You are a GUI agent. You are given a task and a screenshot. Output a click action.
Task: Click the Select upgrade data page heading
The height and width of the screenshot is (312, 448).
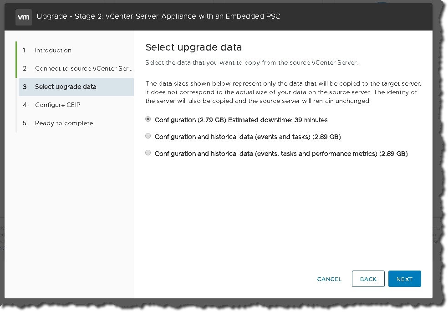pyautogui.click(x=193, y=47)
